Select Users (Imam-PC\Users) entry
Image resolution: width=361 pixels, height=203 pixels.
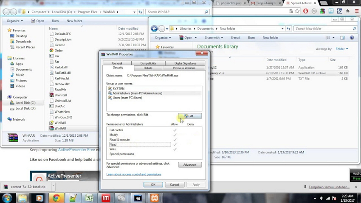tap(154, 98)
